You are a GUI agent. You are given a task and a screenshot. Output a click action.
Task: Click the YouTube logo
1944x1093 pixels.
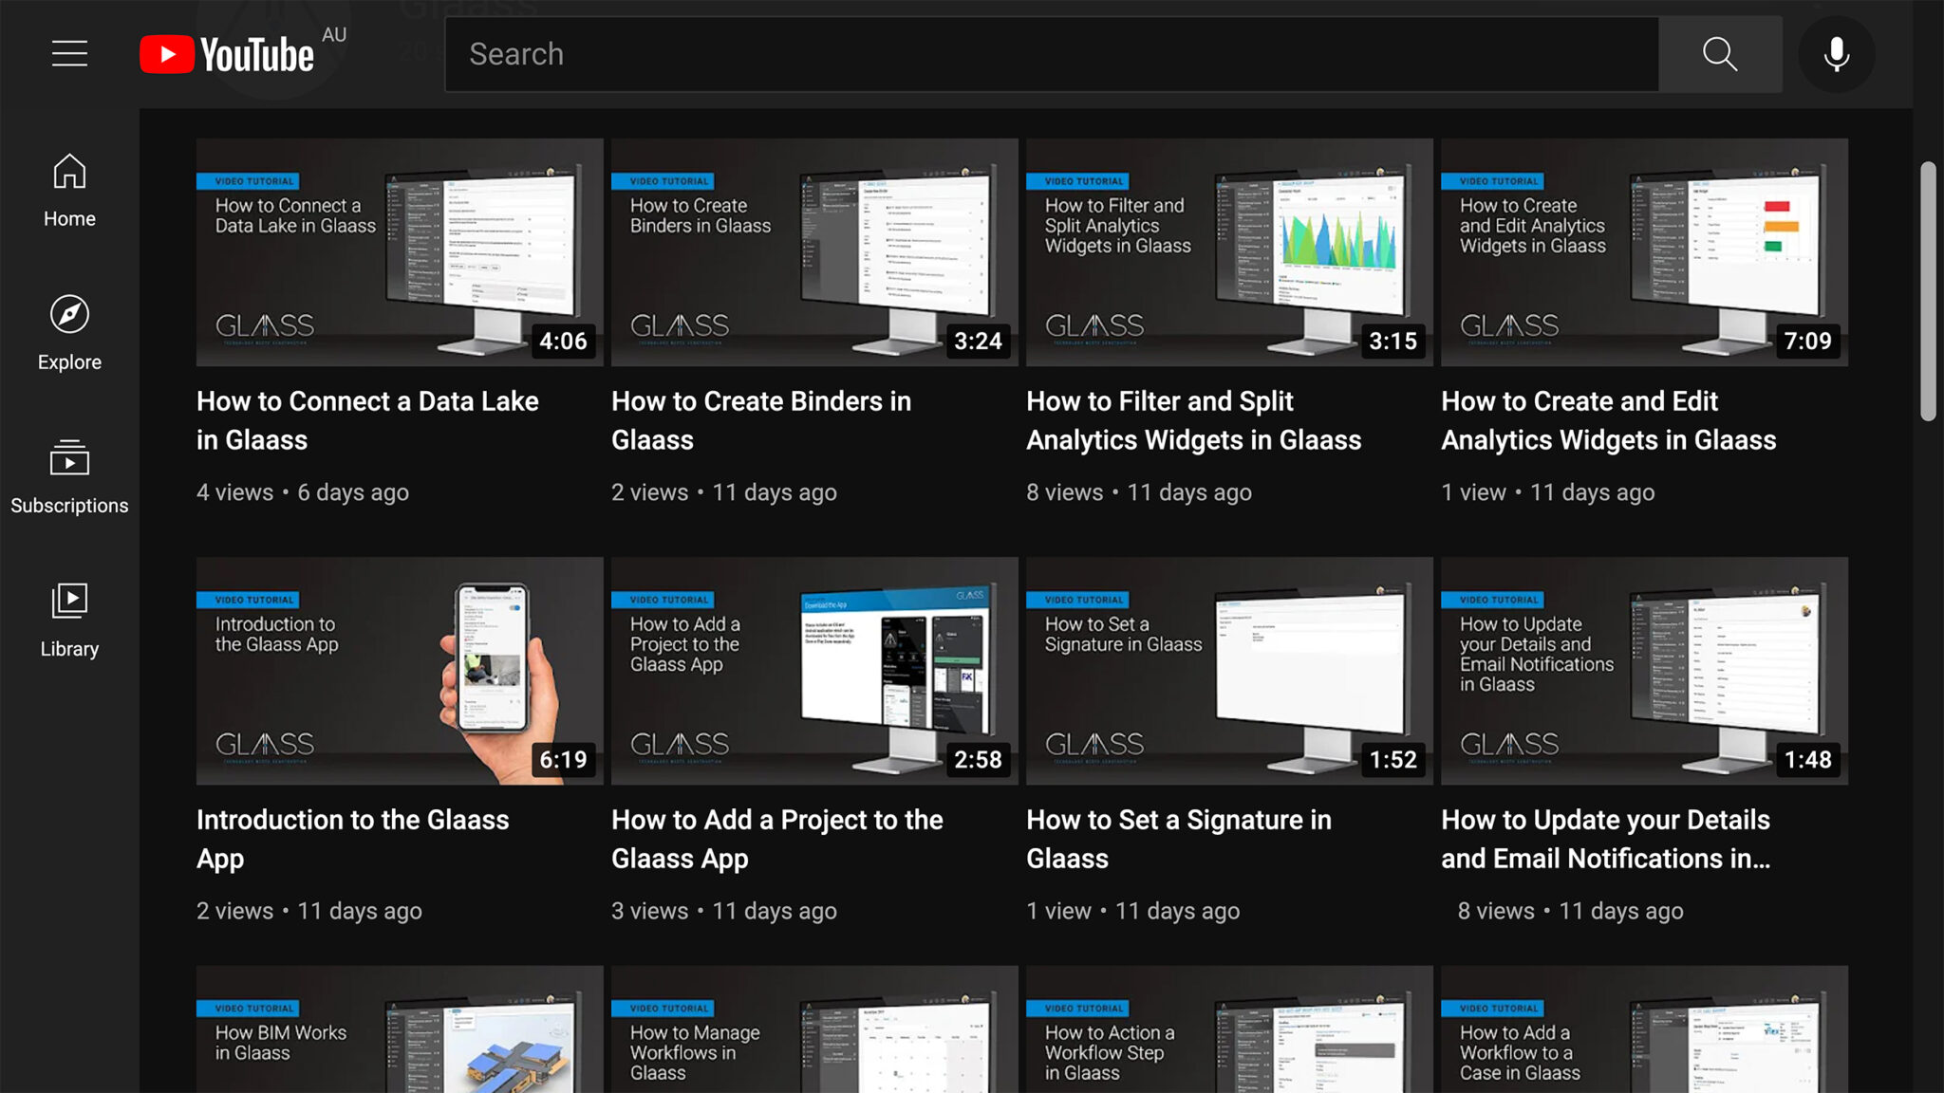point(227,54)
